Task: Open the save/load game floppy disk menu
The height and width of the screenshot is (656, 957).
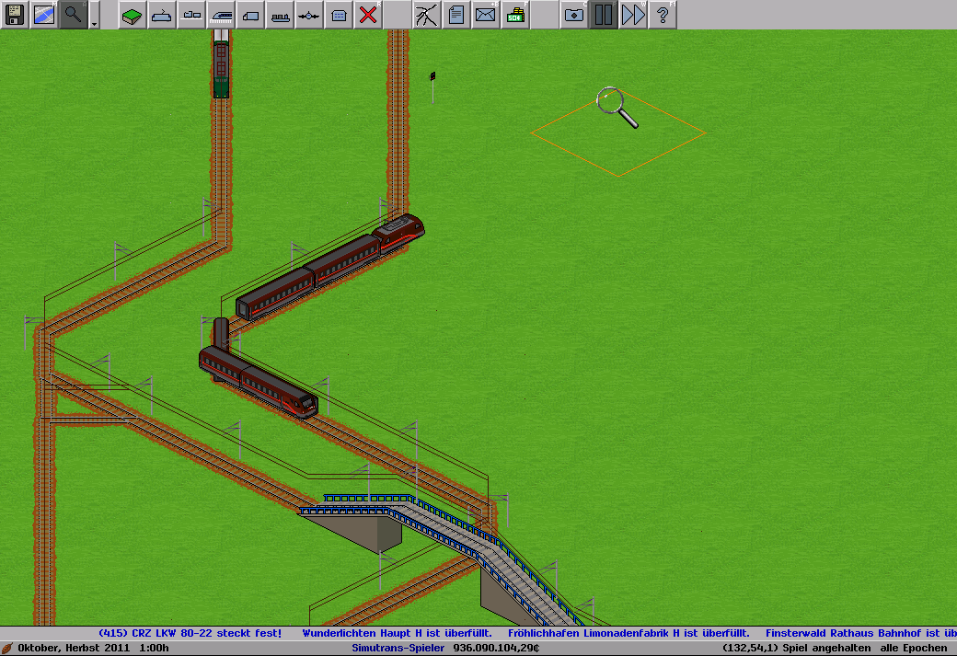Action: tap(15, 15)
